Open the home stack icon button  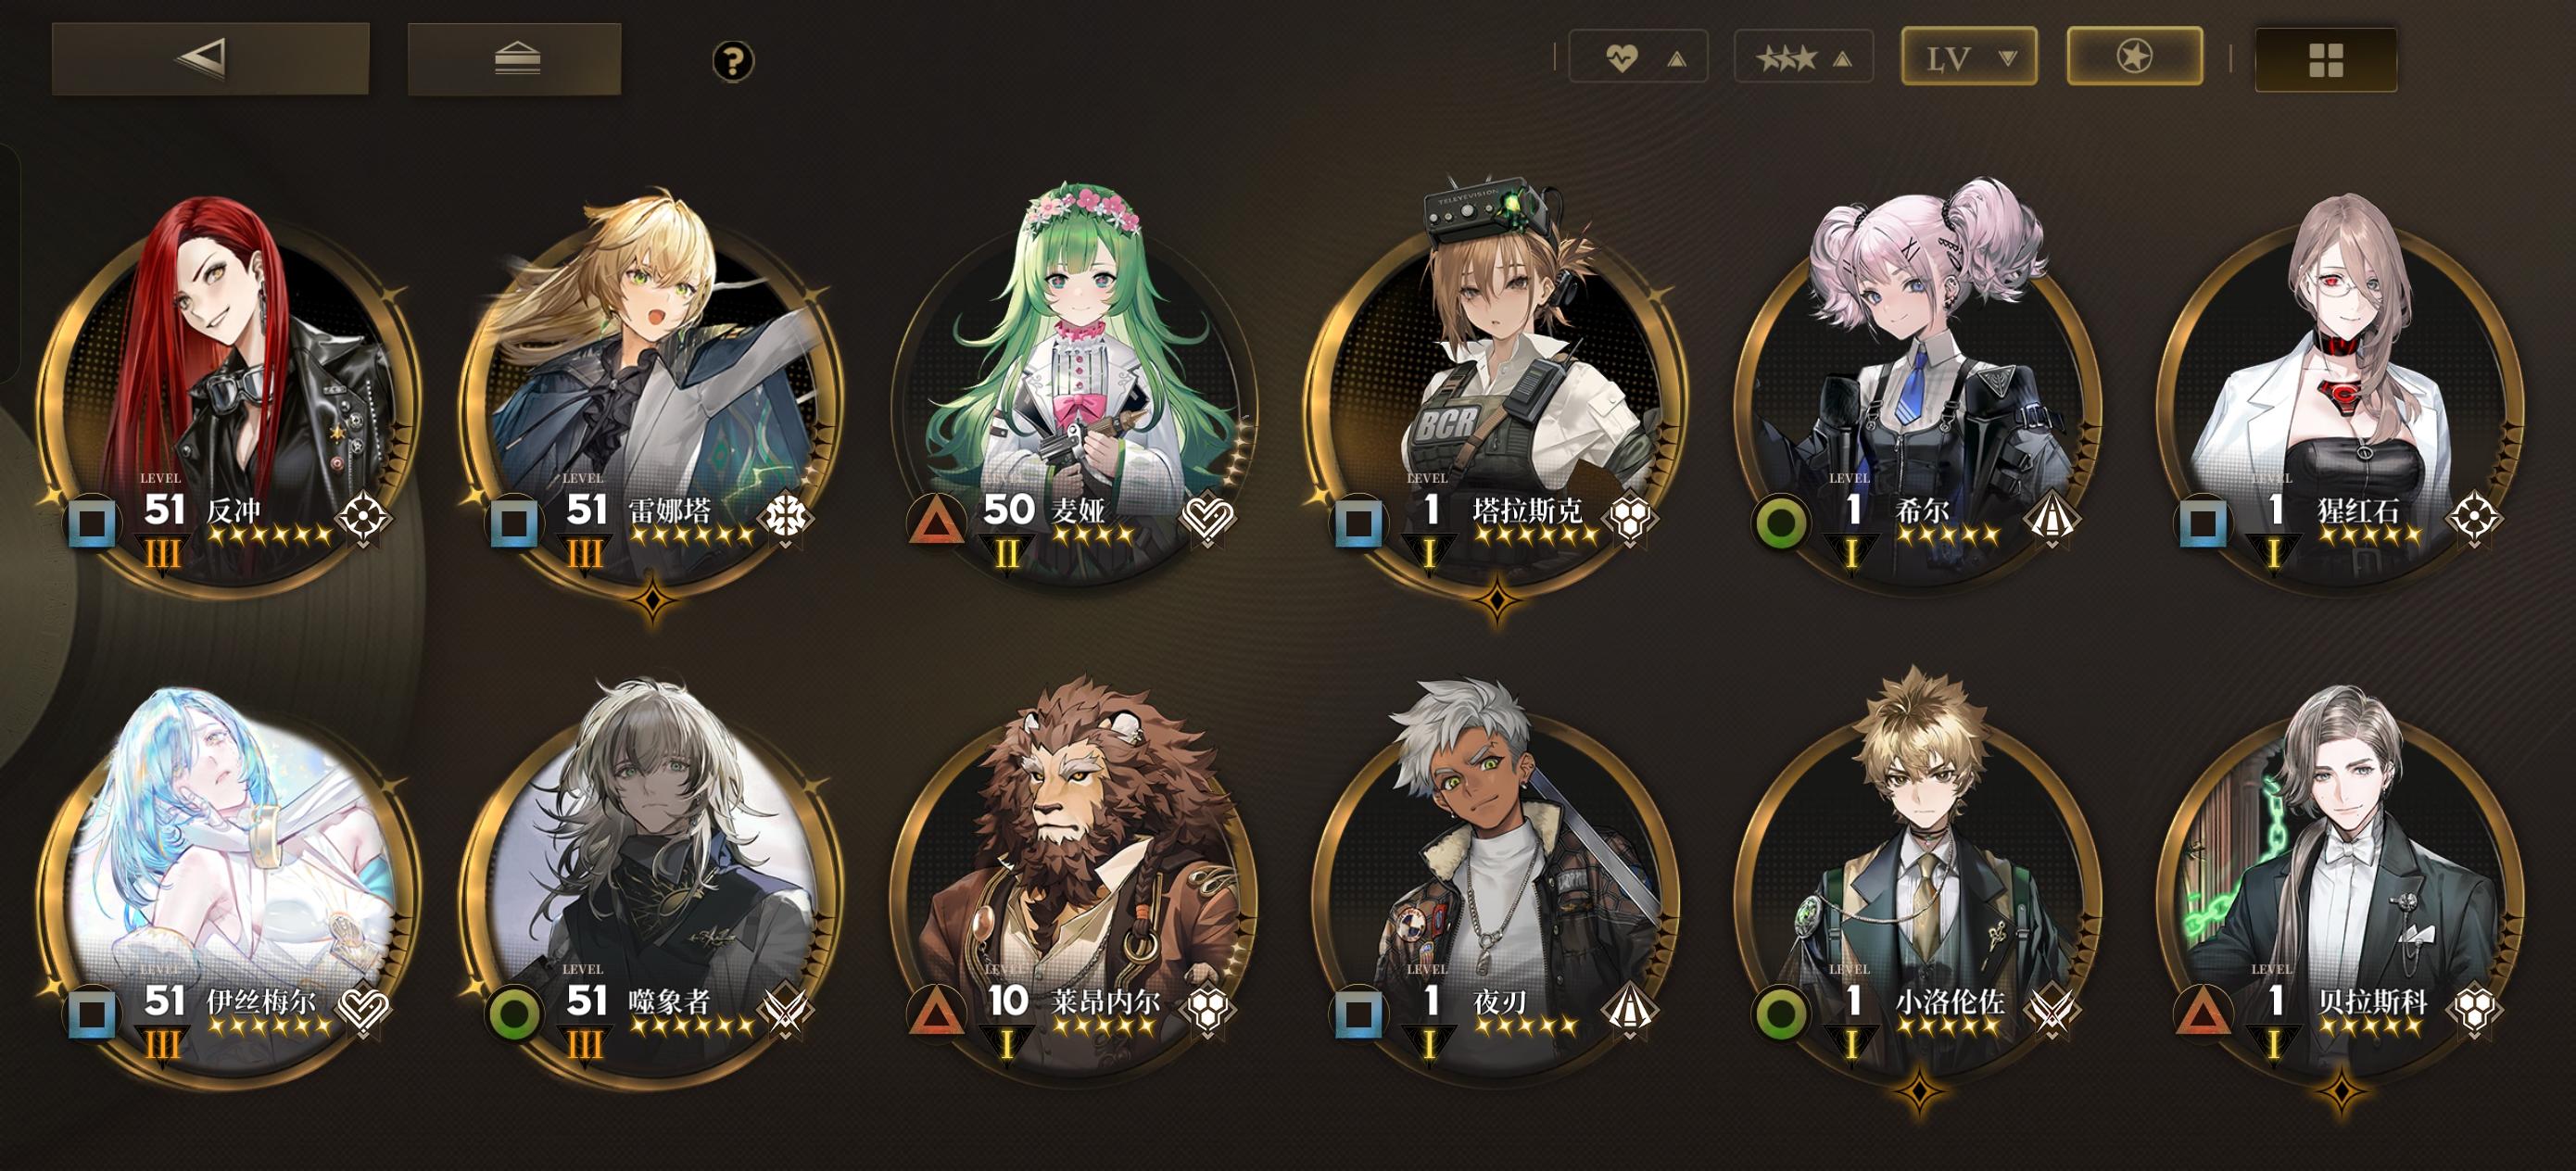click(x=515, y=59)
